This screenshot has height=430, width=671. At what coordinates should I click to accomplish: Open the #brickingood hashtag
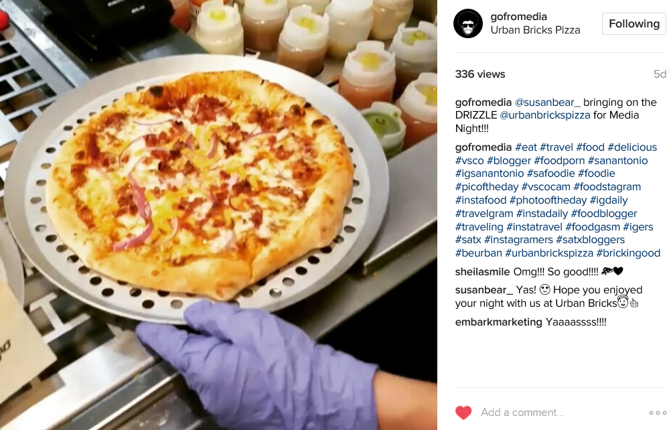tap(628, 253)
